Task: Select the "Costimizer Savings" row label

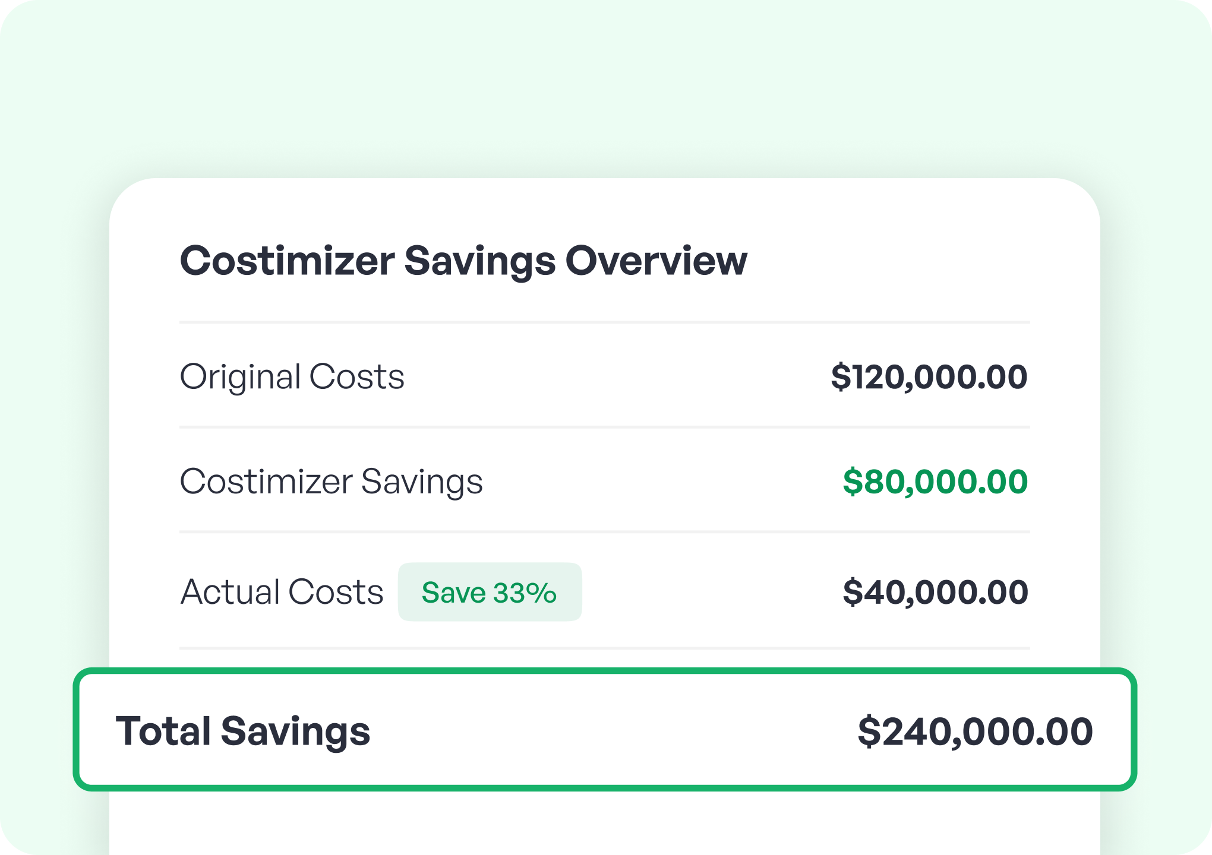Action: click(331, 482)
